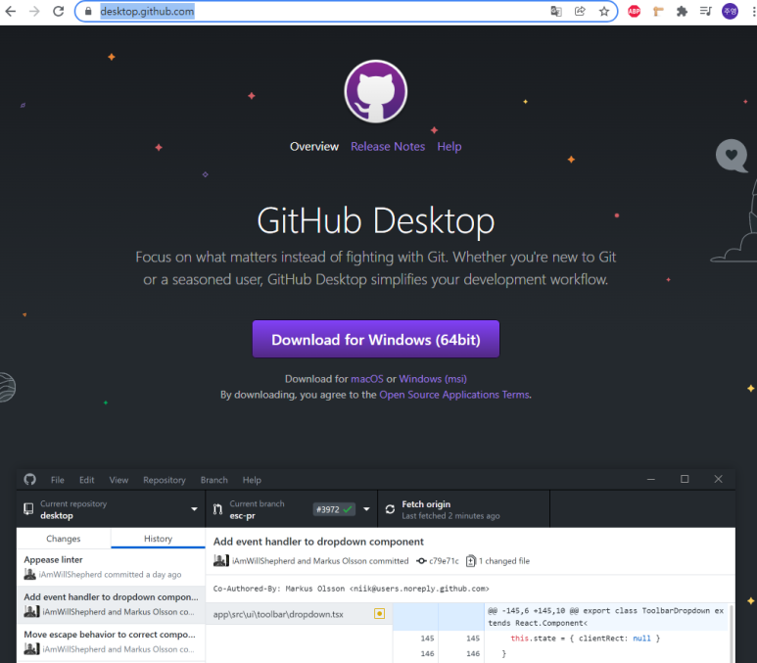Click the commit hash c79e71c
The height and width of the screenshot is (663, 757).
445,560
